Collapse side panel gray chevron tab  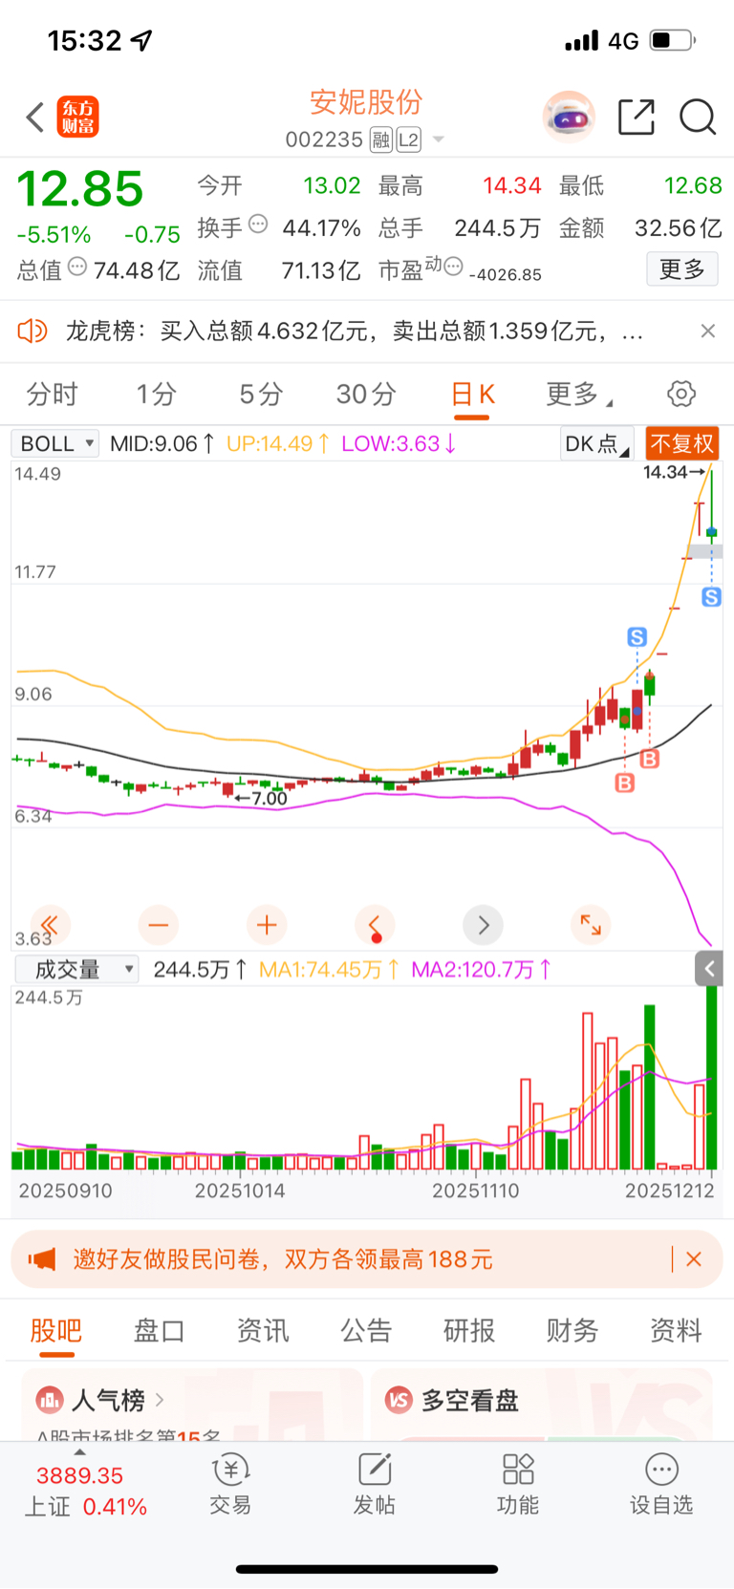click(708, 969)
